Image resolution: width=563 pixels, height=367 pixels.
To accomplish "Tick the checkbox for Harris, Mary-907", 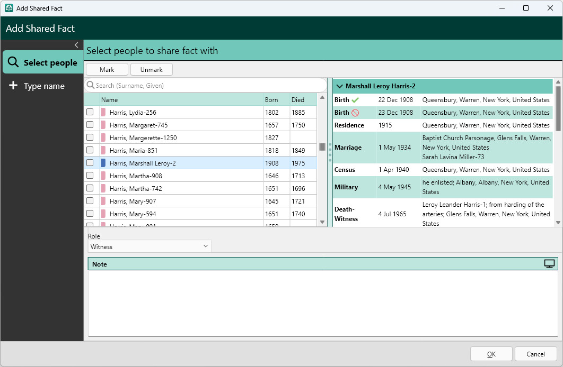I will (90, 201).
